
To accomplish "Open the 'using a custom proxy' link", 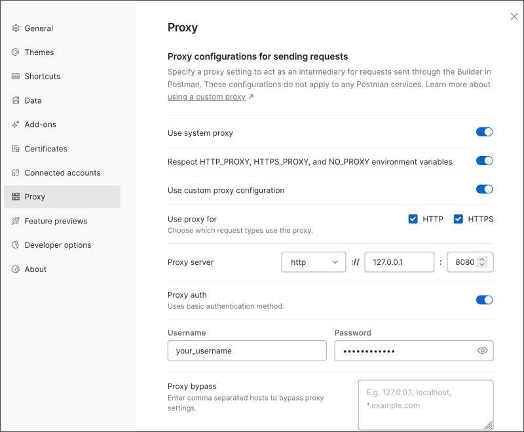I will tap(207, 97).
